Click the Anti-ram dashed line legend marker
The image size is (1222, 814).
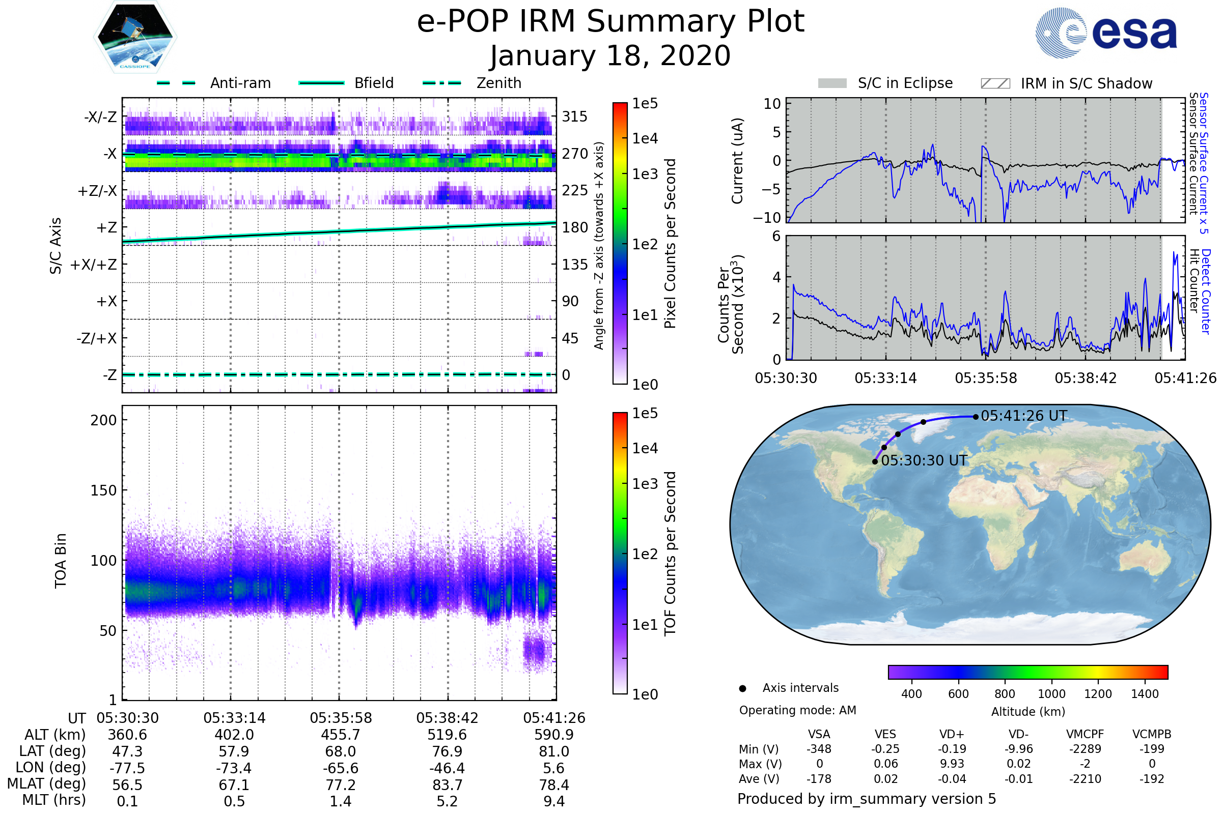point(176,83)
